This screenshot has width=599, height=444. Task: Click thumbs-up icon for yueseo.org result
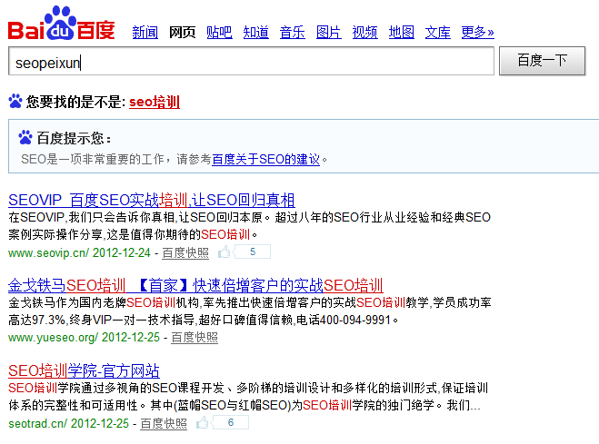[225, 337]
